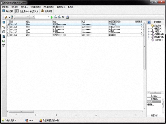Open the 橱柜录入 menu
166x124 pixels.
click(15, 7)
